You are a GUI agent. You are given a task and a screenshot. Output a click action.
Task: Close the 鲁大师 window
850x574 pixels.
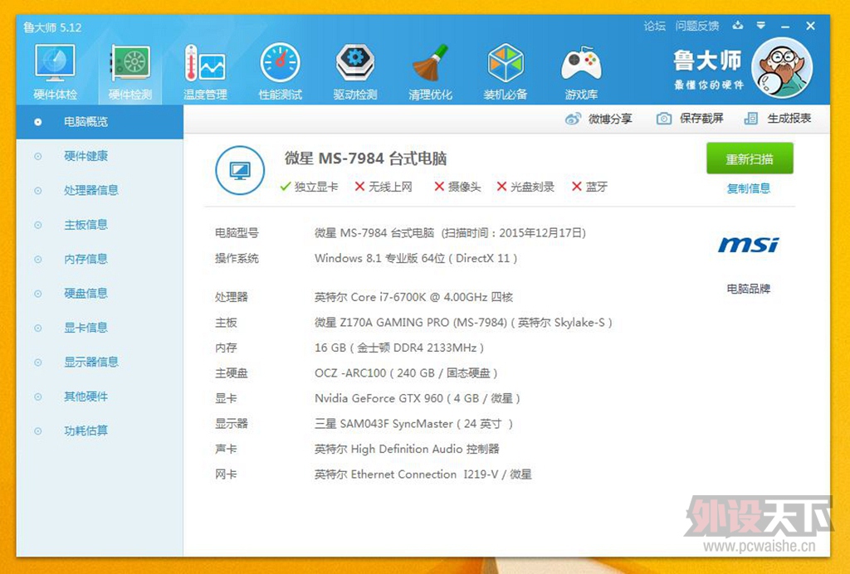point(810,26)
